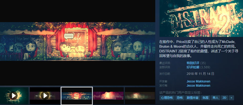Click the DISTRAINT 2 header image
The height and width of the screenshot is (105, 243).
tap(201, 18)
